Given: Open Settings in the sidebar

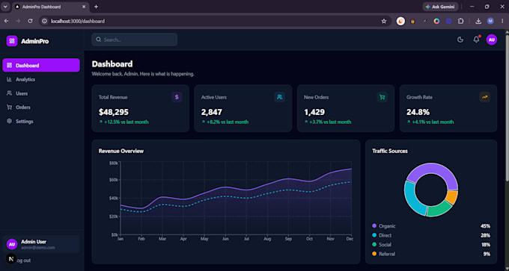Looking at the screenshot, I should point(41,121).
